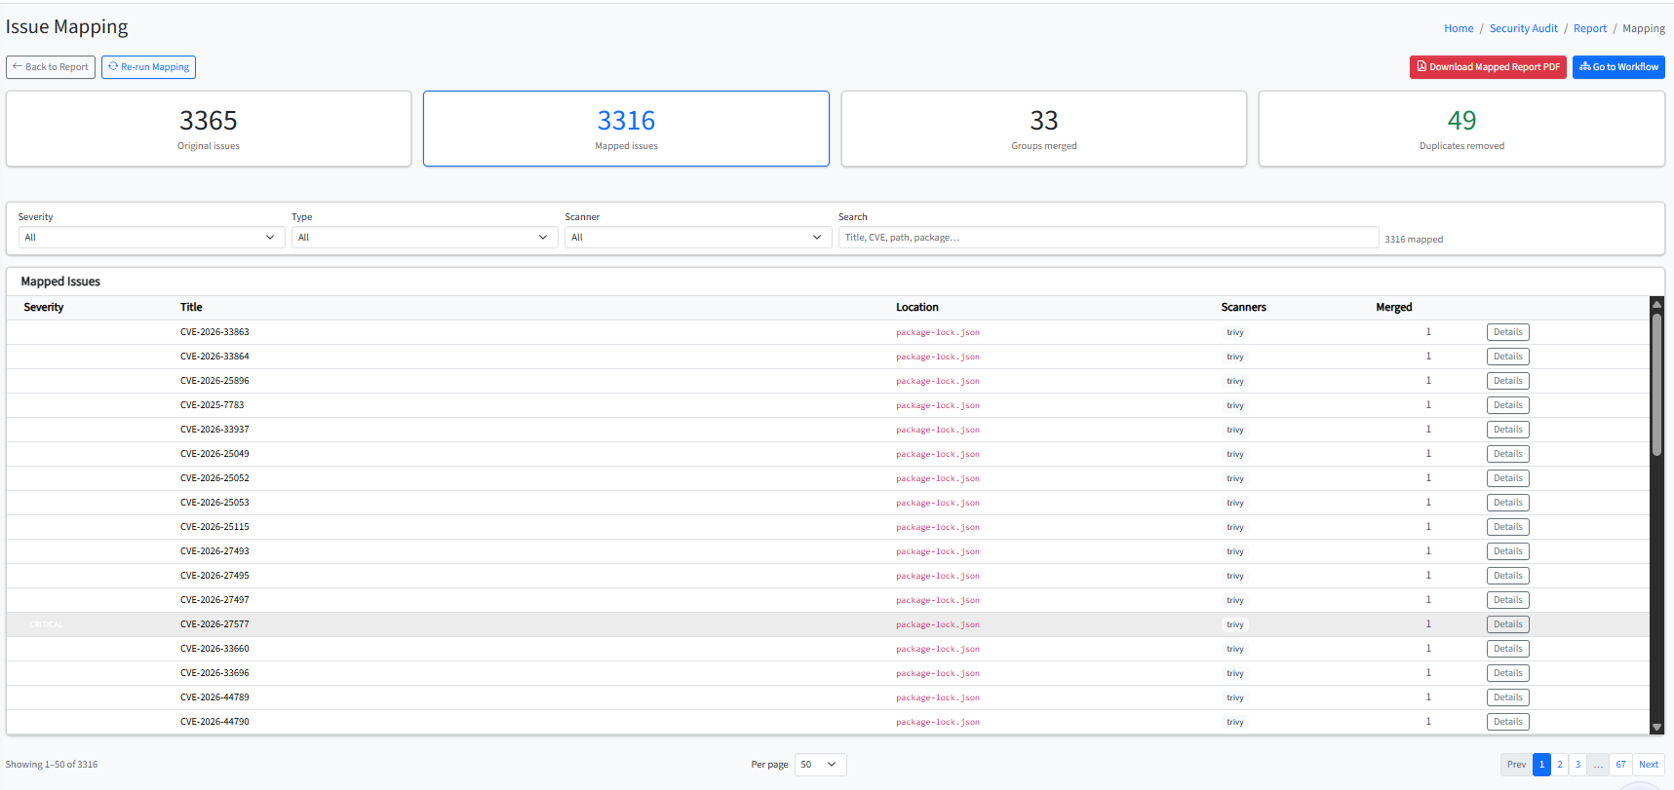Click the table scrollbar down arrow
Viewport: 1674px width, 790px height.
click(x=1656, y=727)
